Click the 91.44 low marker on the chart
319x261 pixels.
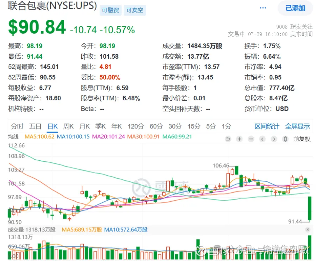pos(295,221)
